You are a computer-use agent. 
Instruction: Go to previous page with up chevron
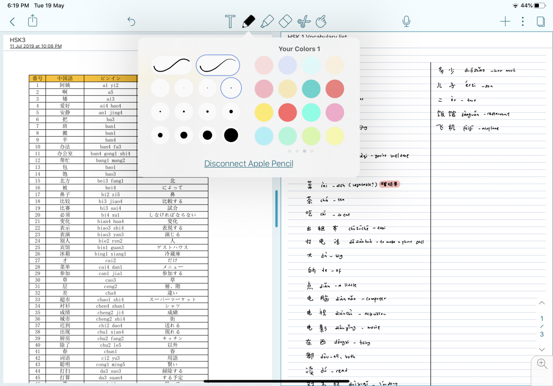pos(541,303)
